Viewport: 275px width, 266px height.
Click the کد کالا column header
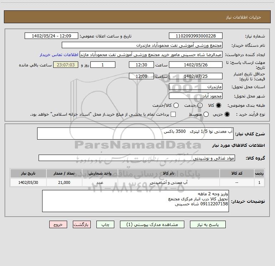(x=237, y=173)
